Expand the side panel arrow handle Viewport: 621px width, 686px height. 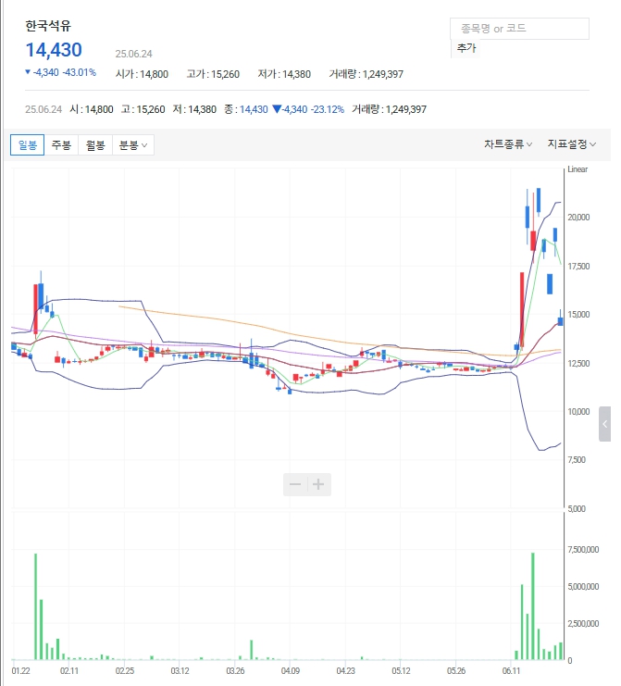pos(605,423)
